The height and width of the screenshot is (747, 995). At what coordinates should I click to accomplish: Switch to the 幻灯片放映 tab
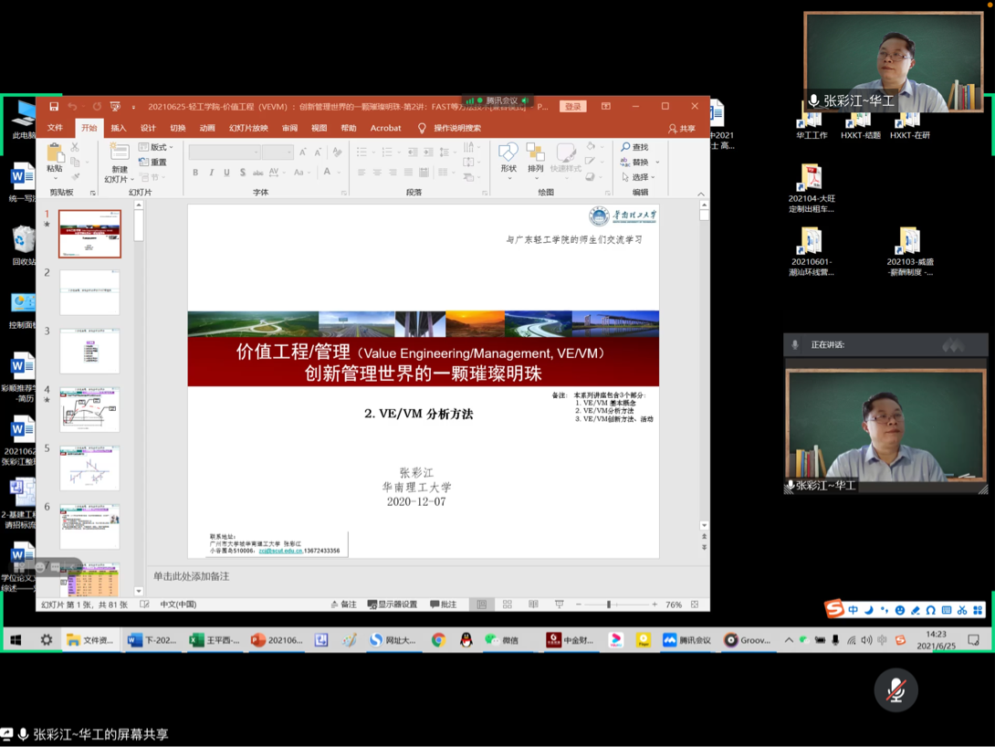(248, 129)
